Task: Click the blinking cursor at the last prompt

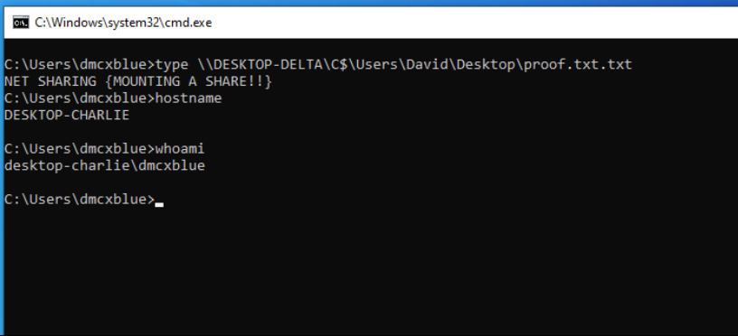Action: point(159,205)
